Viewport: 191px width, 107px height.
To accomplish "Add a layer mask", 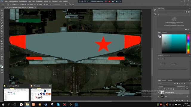I will tap(177, 101).
